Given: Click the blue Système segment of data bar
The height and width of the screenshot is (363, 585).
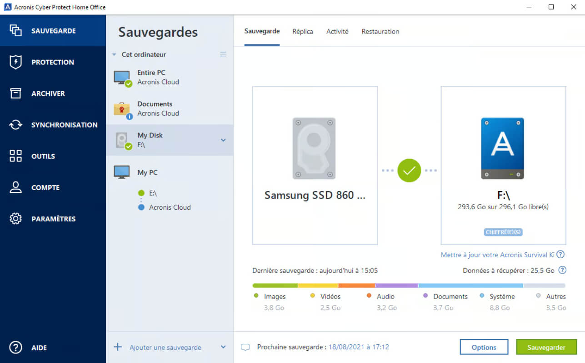Looking at the screenshot, I should 470,285.
